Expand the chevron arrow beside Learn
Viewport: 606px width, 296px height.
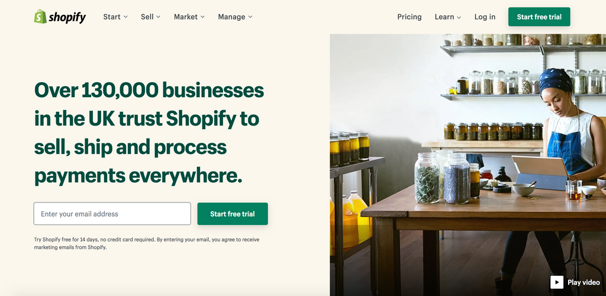(459, 17)
